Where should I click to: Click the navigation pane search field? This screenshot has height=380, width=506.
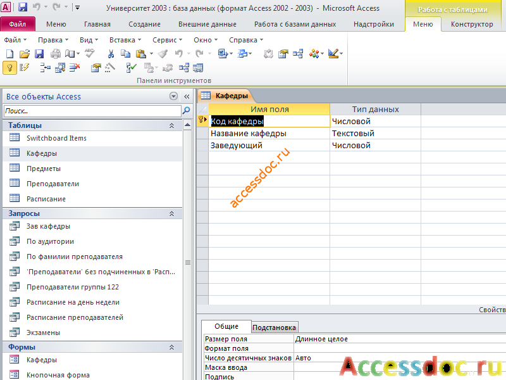92,111
